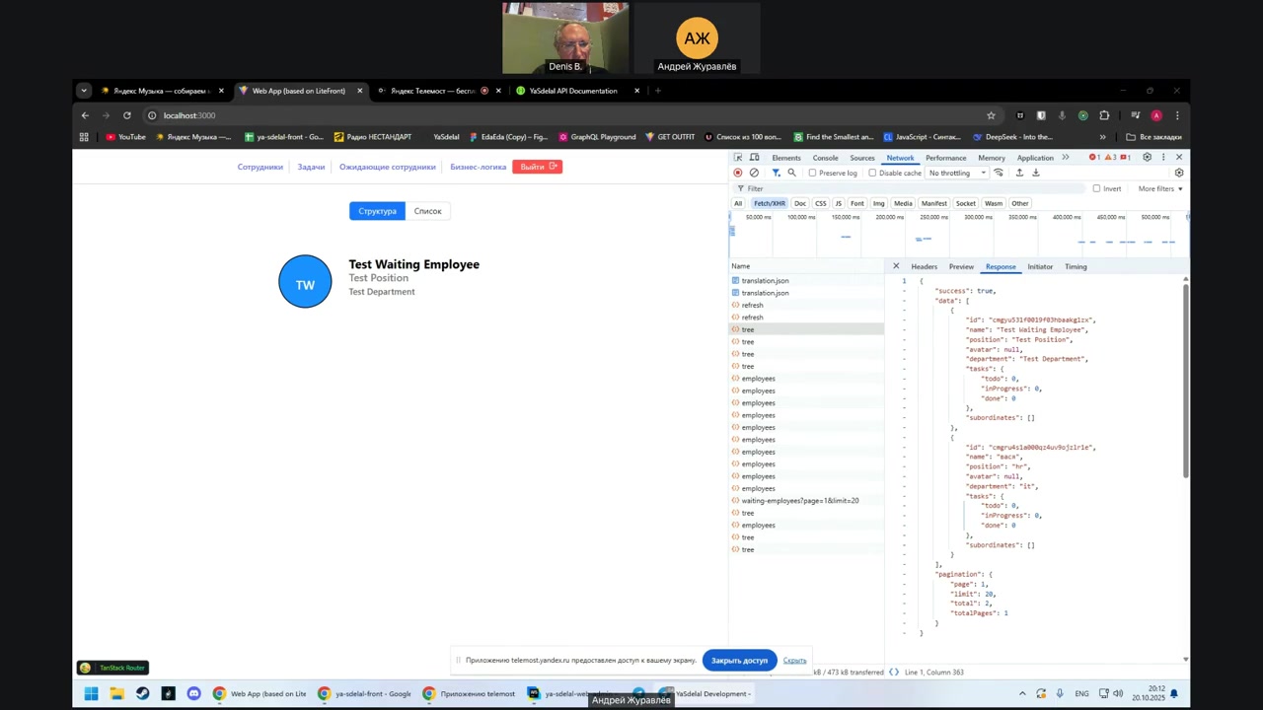The image size is (1263, 710).
Task: Open the Preview tab of request
Action: click(x=961, y=266)
